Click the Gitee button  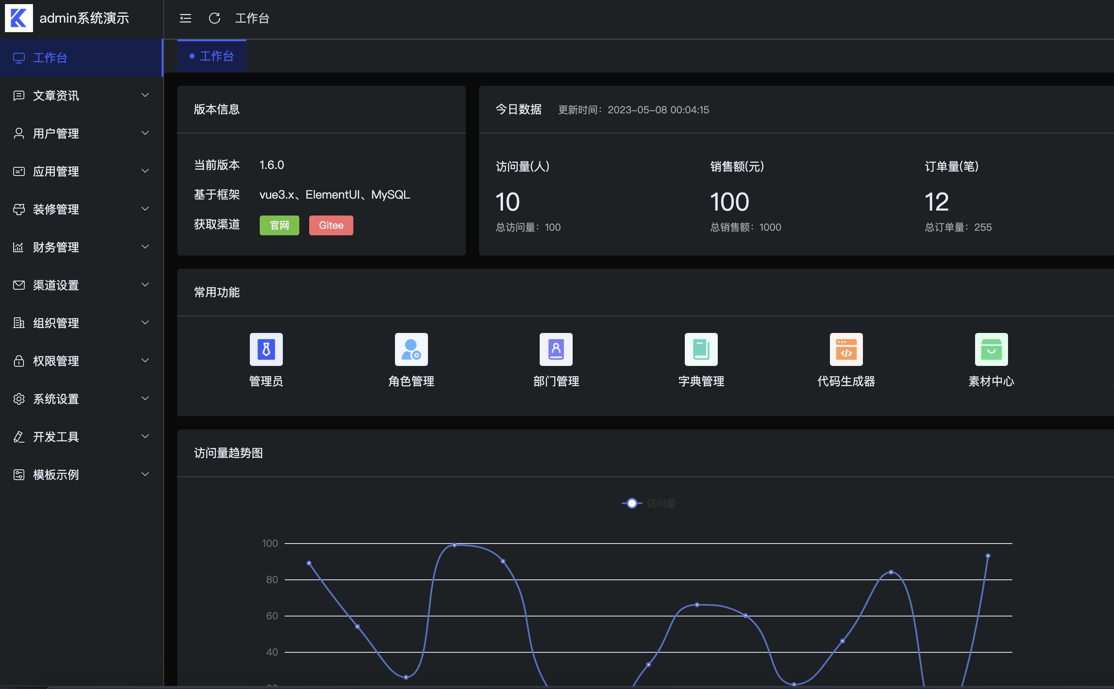(331, 225)
